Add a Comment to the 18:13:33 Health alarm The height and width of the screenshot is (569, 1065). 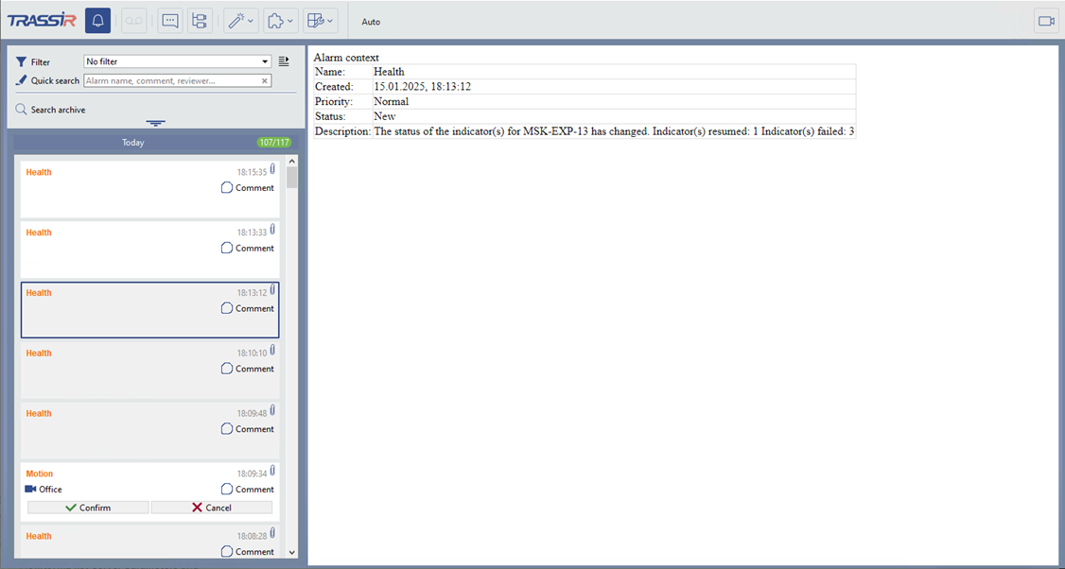[248, 249]
